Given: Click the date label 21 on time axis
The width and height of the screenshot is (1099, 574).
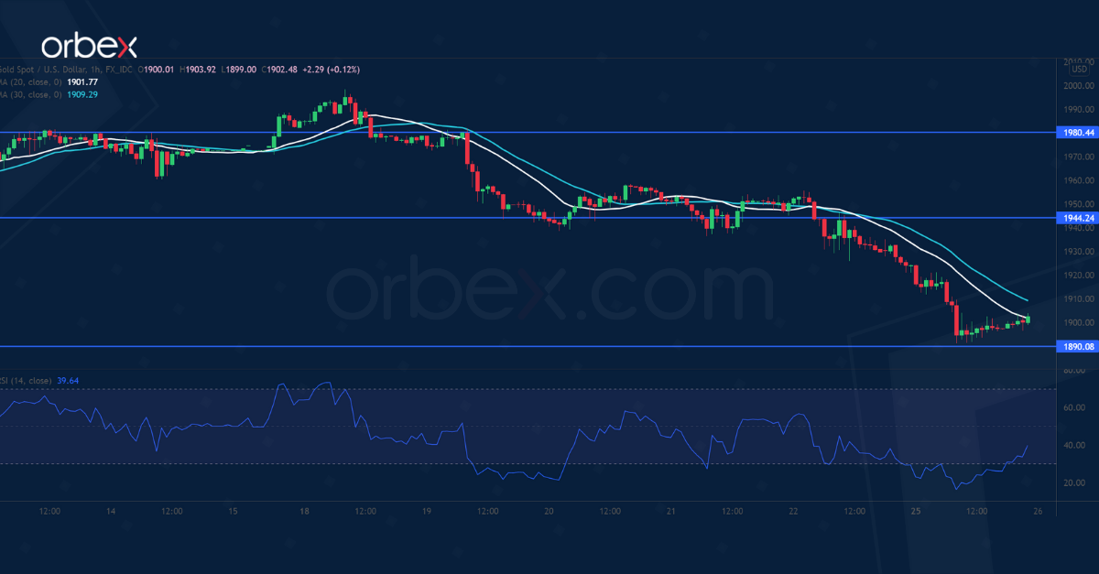Looking at the screenshot, I should (671, 512).
